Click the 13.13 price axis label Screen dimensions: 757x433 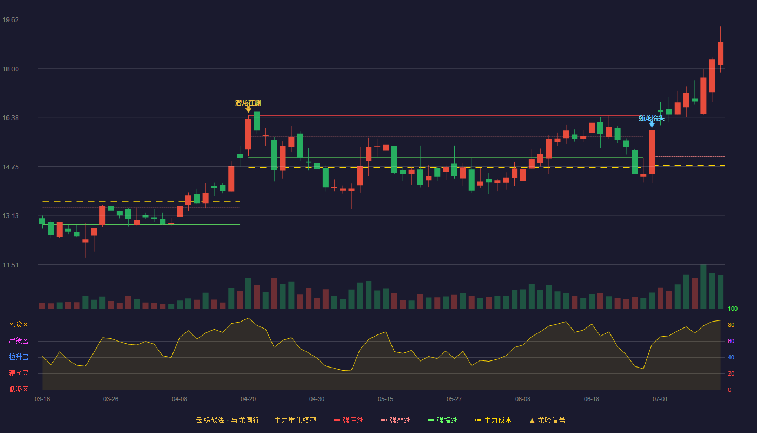tap(10, 216)
